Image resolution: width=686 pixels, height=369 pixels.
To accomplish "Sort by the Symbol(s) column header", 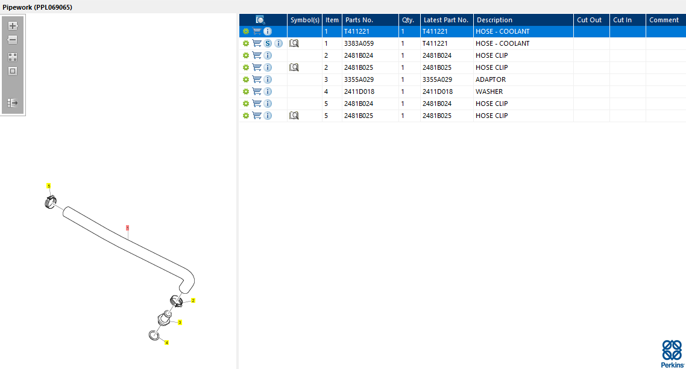I will tap(305, 20).
